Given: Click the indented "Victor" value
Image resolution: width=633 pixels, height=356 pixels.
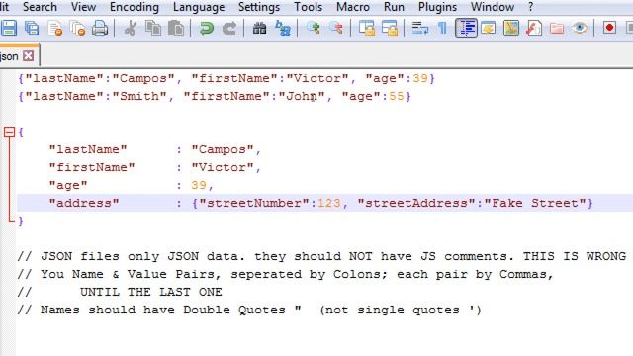Looking at the screenshot, I should pos(223,167).
